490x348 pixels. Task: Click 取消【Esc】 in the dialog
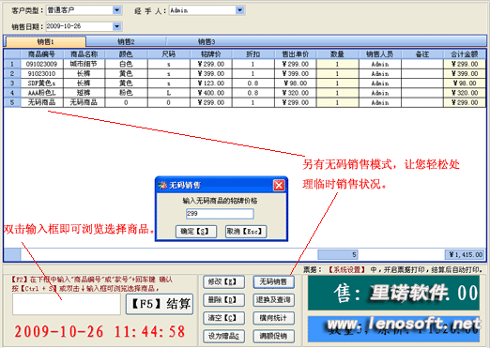[x=246, y=232]
